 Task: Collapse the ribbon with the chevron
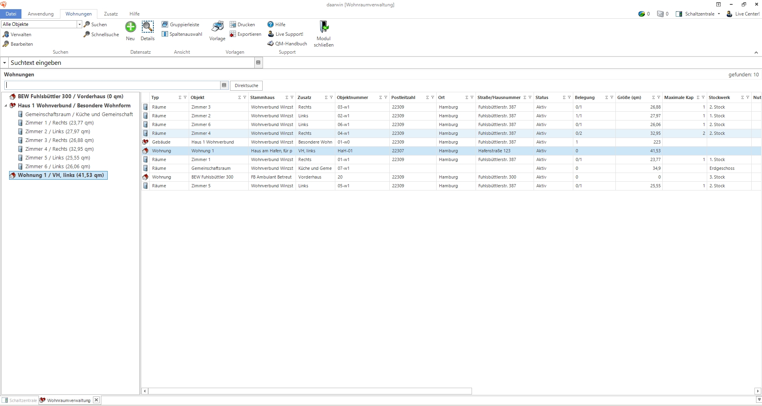click(756, 52)
